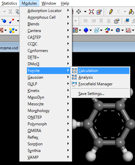The image size is (135, 165).
Task: Open the Display Style tool
Action: point(99,12)
